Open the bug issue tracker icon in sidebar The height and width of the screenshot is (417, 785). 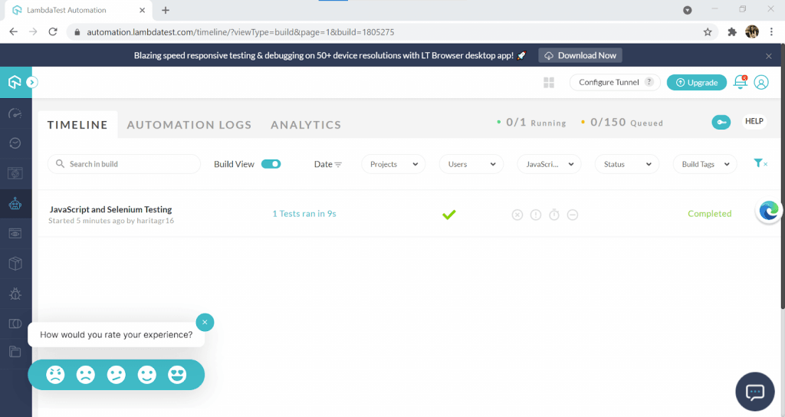(15, 294)
